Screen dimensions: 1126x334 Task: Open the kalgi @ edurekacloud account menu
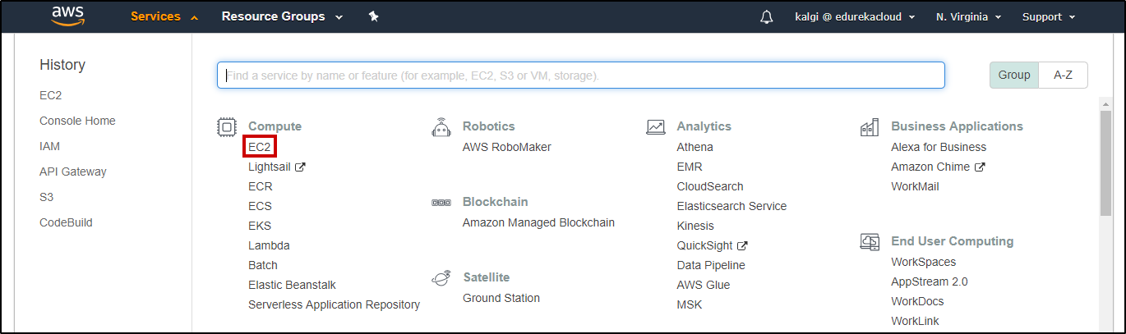pyautogui.click(x=855, y=16)
